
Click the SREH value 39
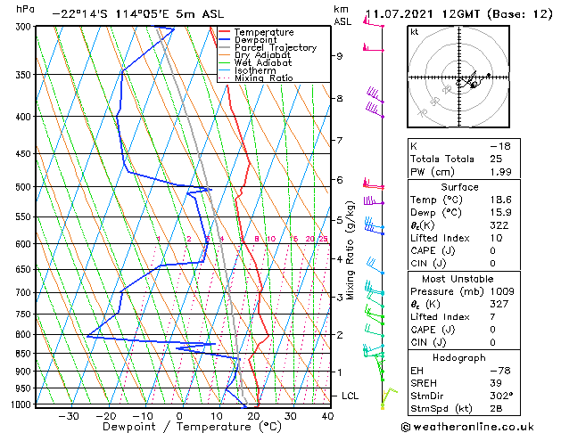tap(496, 383)
